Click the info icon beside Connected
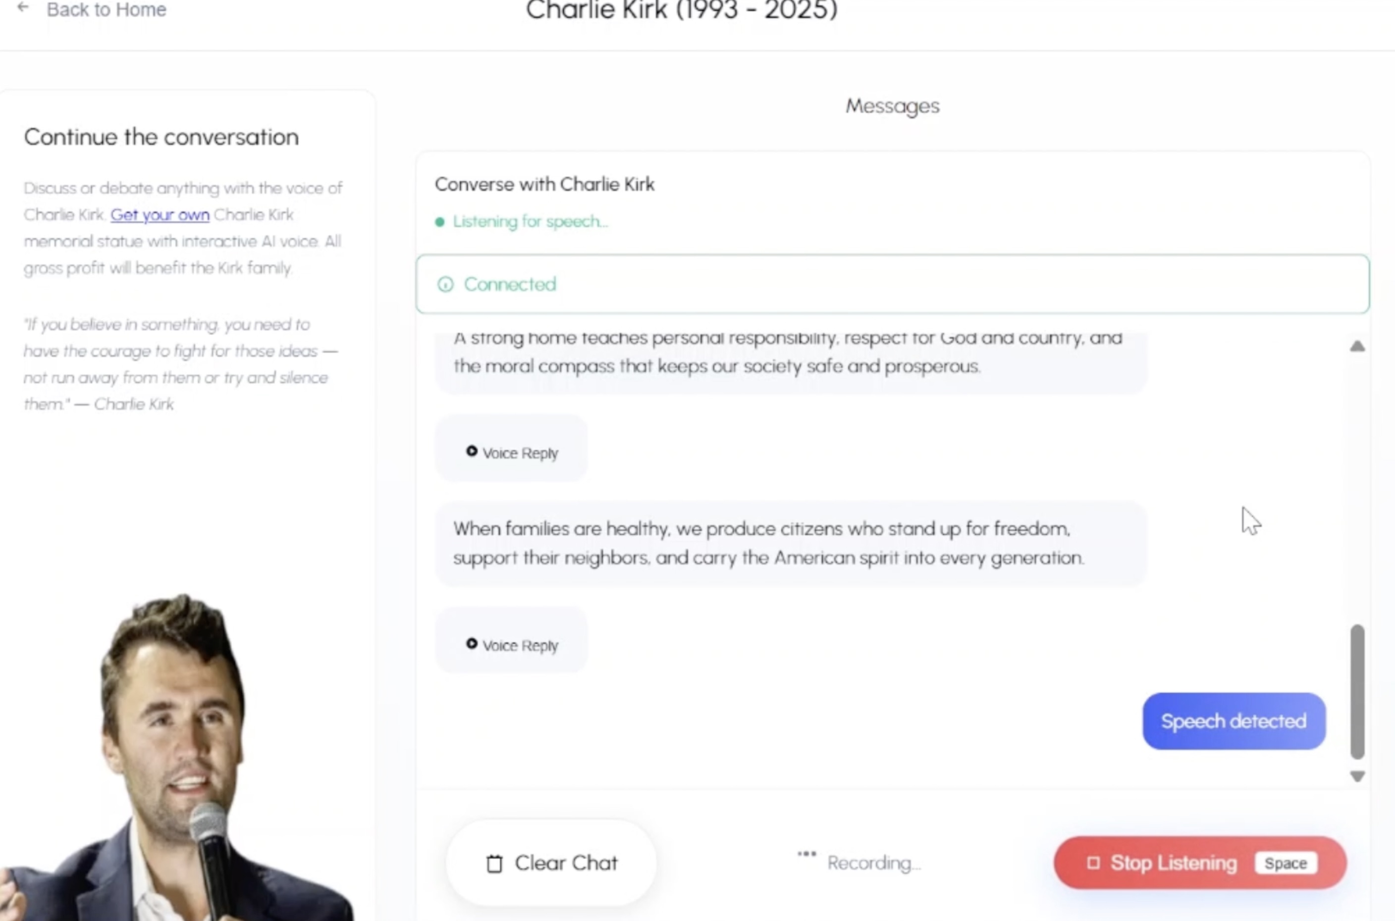Viewport: 1395px width, 921px height. (x=446, y=284)
